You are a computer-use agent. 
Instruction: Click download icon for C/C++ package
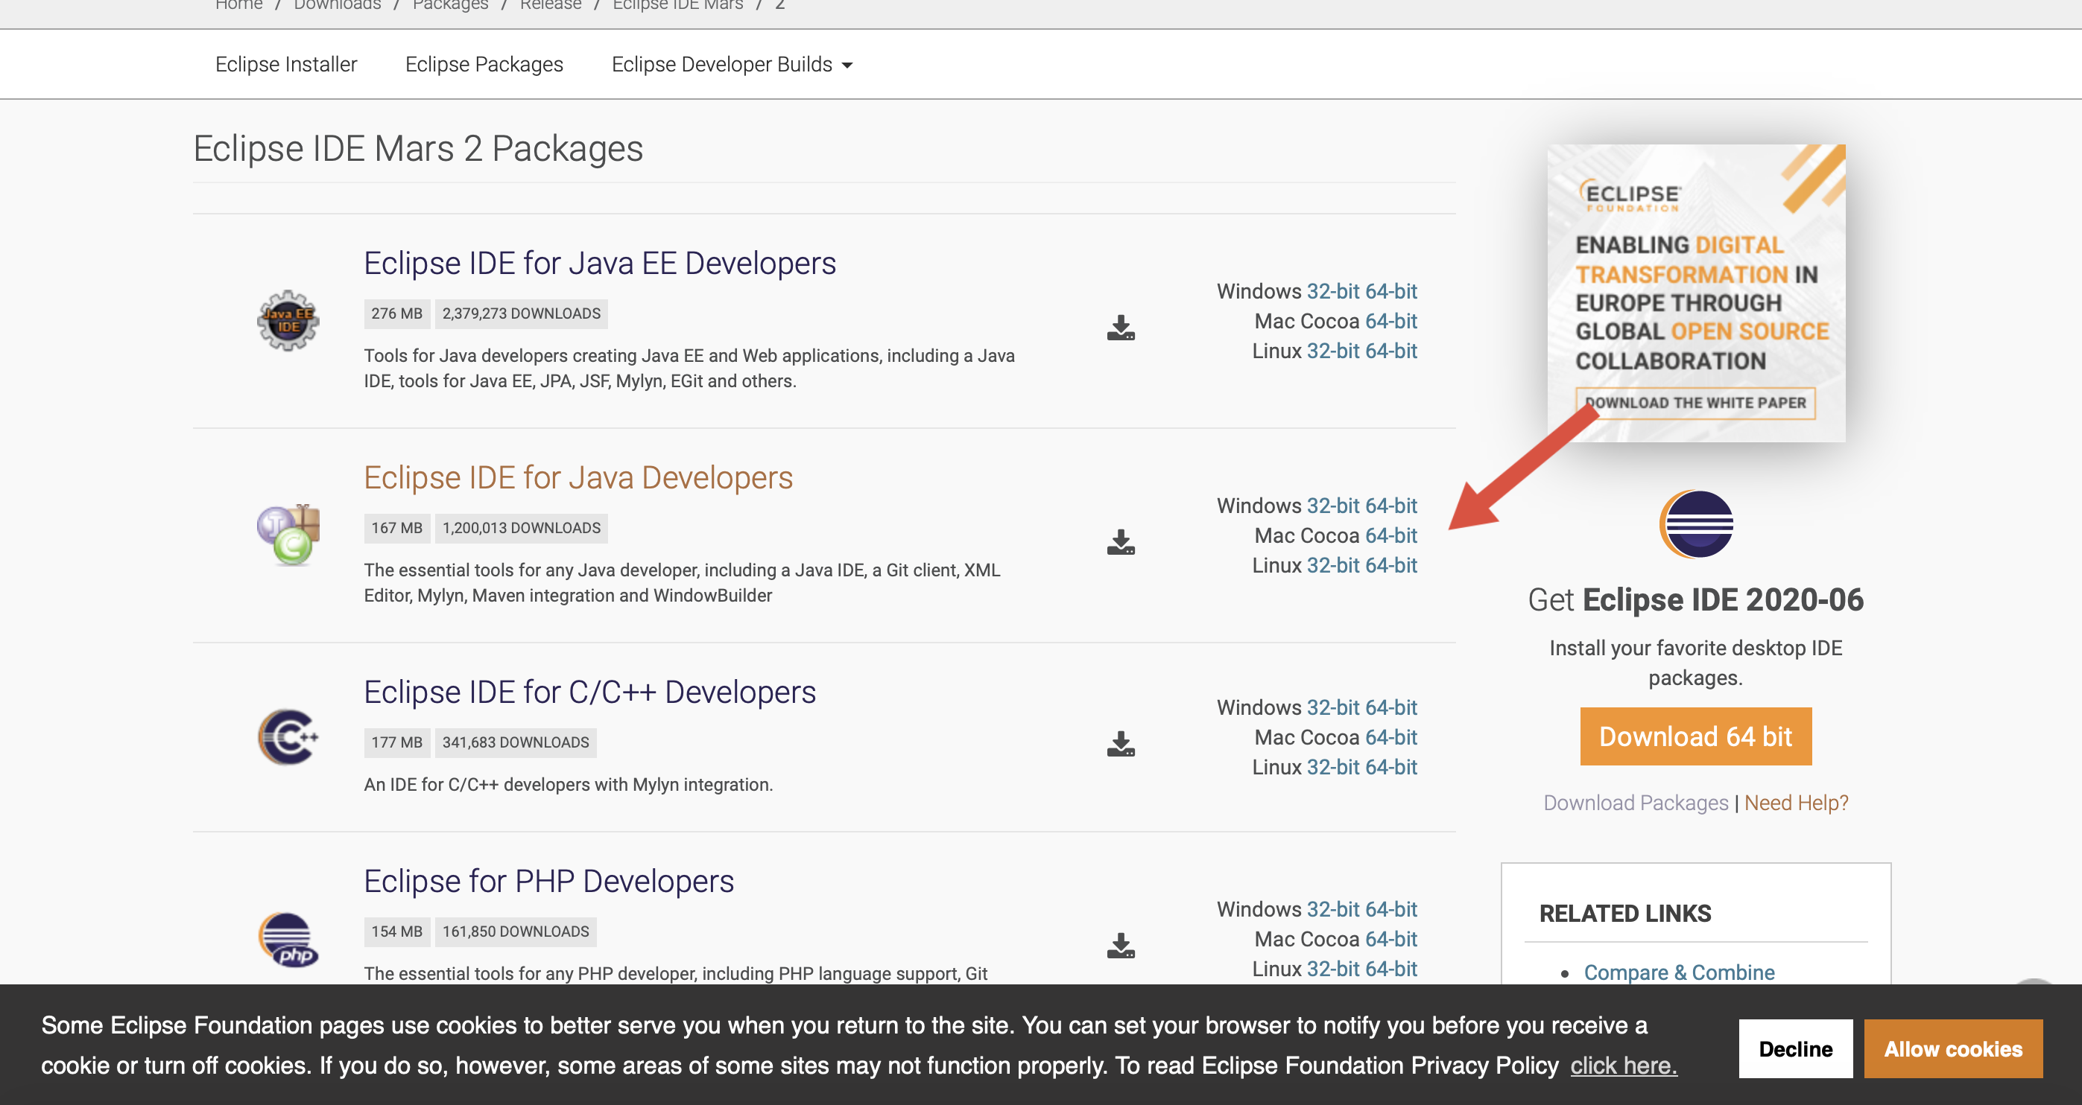tap(1120, 744)
